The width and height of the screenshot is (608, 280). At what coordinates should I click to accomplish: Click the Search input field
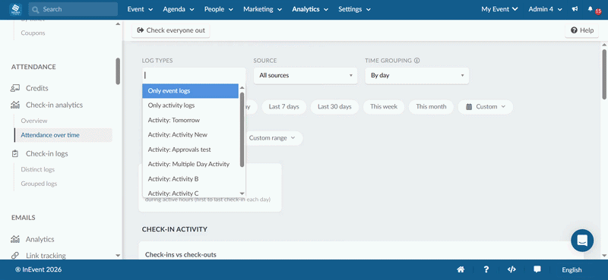coord(73,9)
